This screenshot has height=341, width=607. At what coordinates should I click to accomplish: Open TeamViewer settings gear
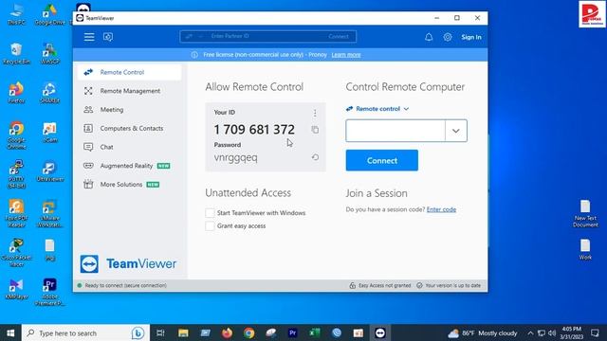(x=448, y=37)
